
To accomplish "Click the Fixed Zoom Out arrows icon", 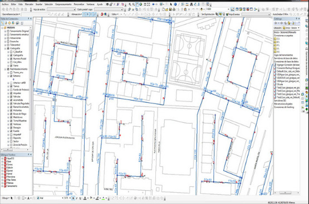I will (149, 4).
